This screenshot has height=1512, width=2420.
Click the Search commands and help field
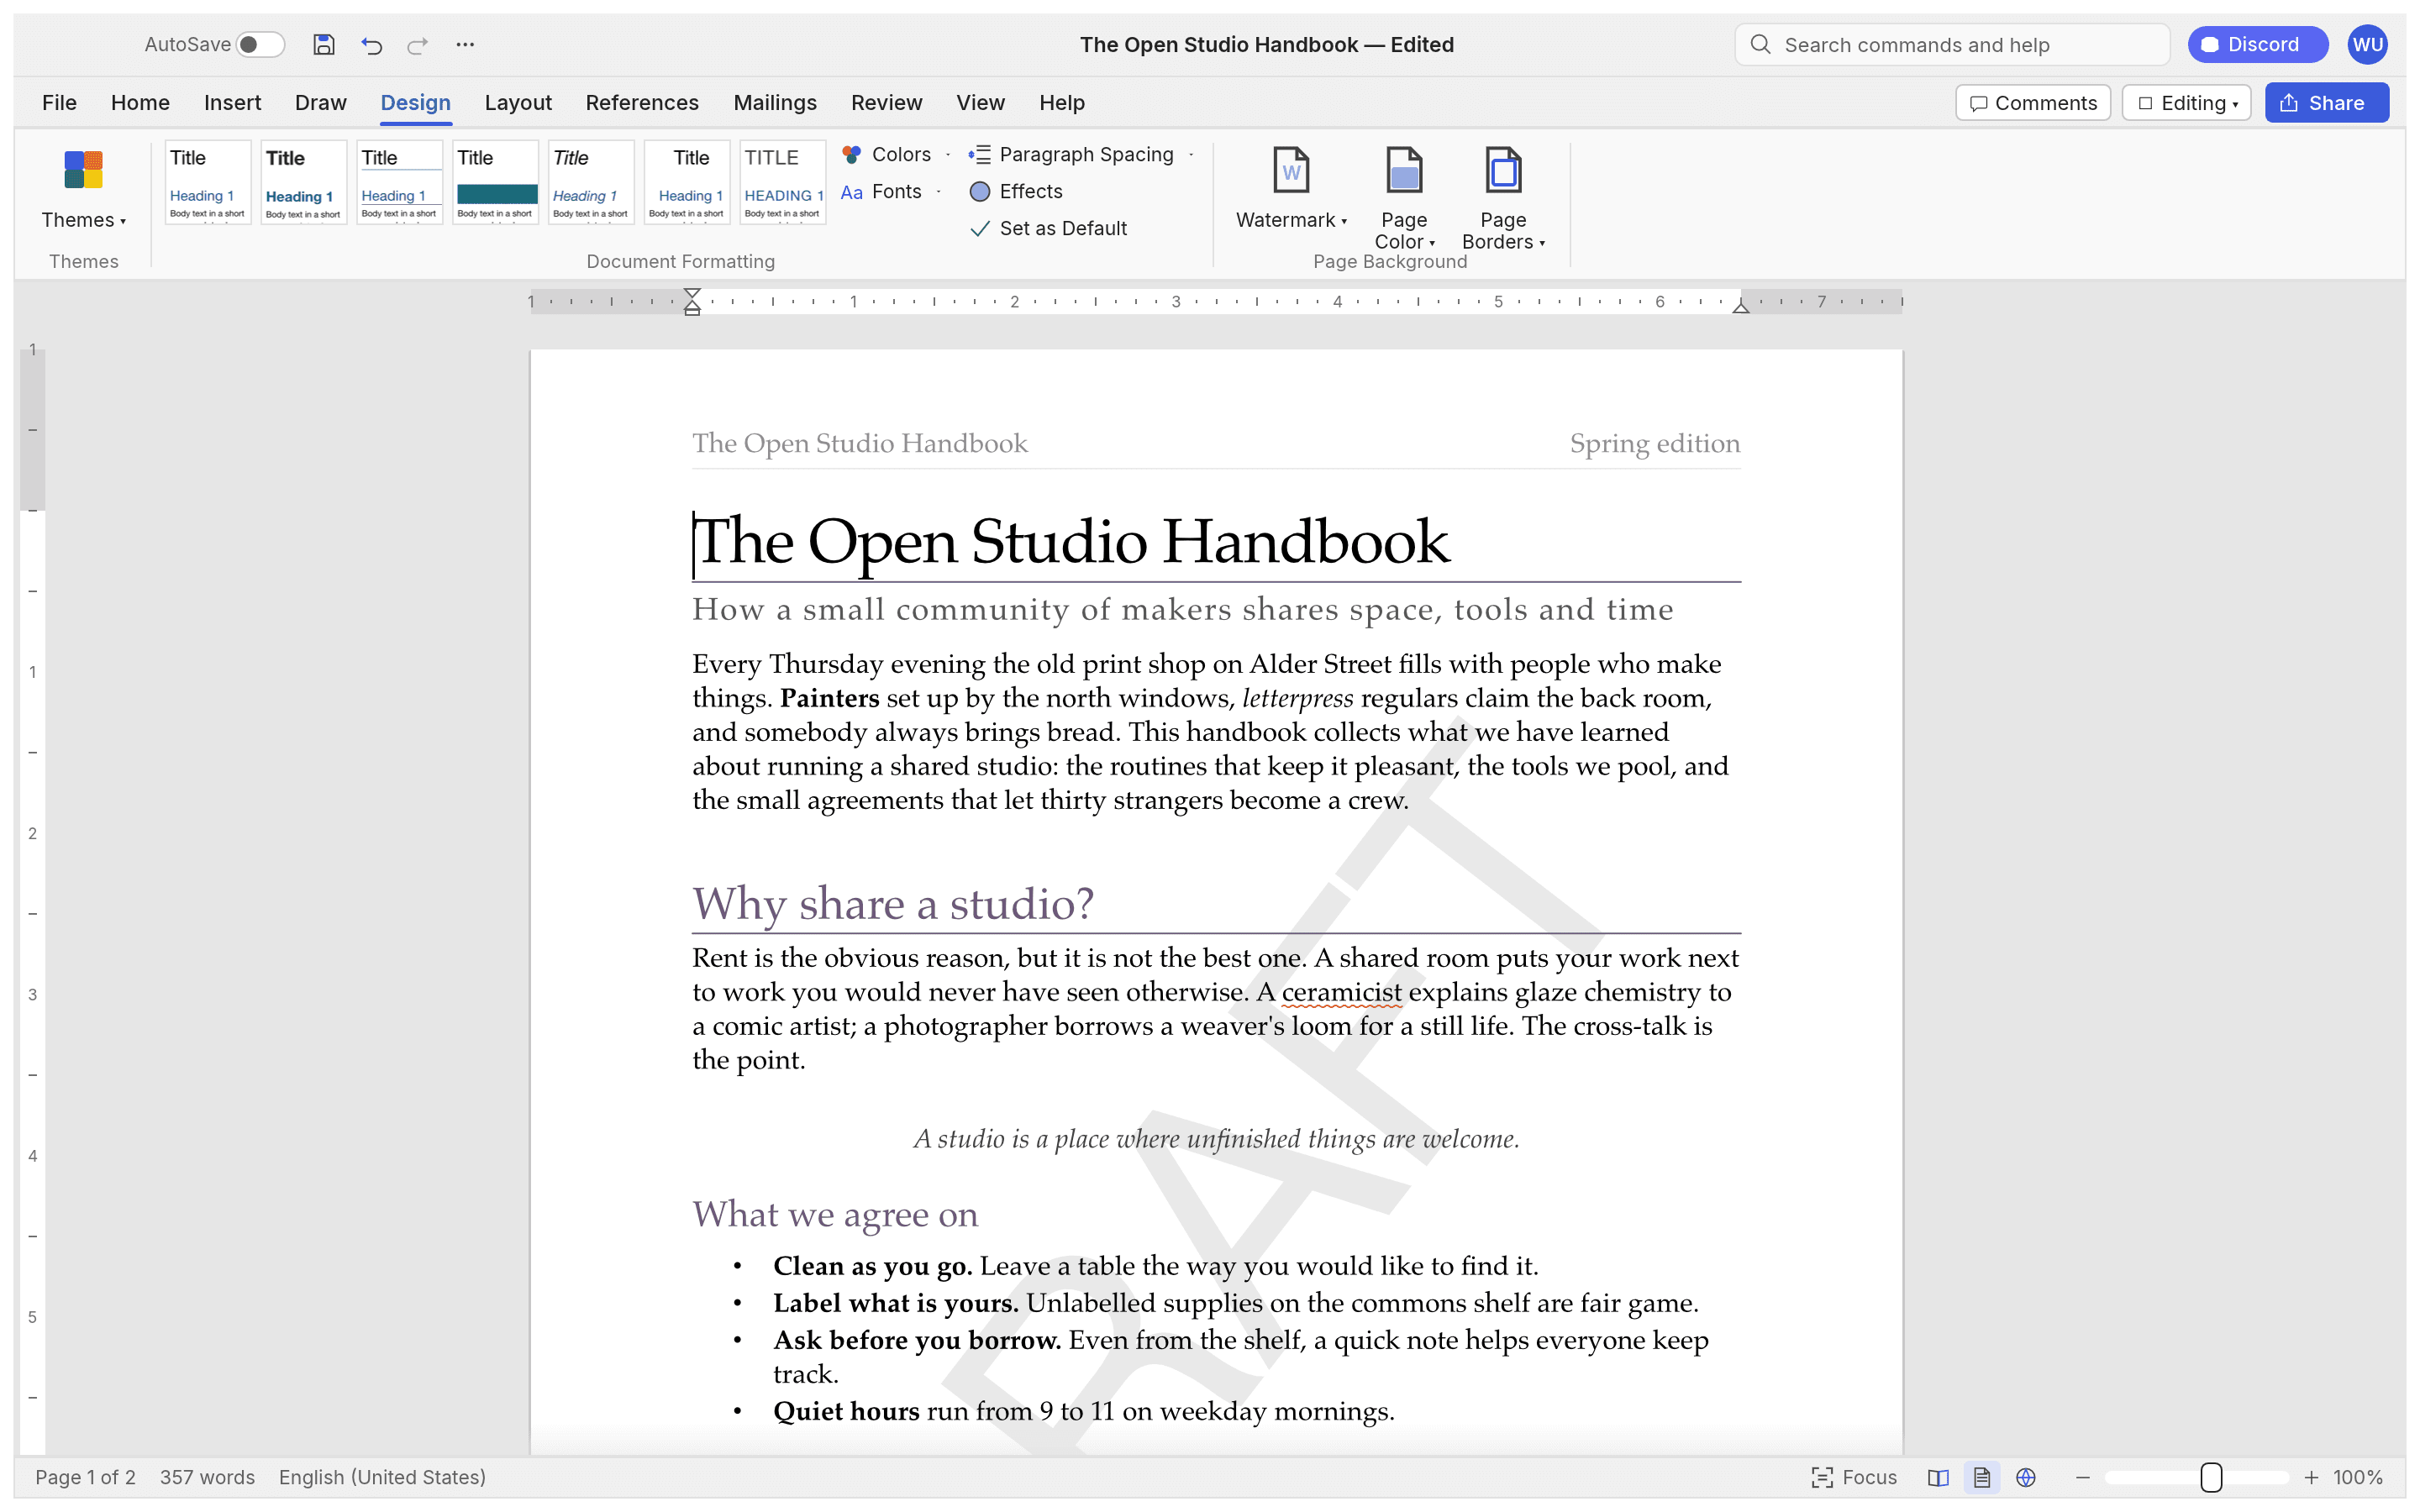(1951, 44)
